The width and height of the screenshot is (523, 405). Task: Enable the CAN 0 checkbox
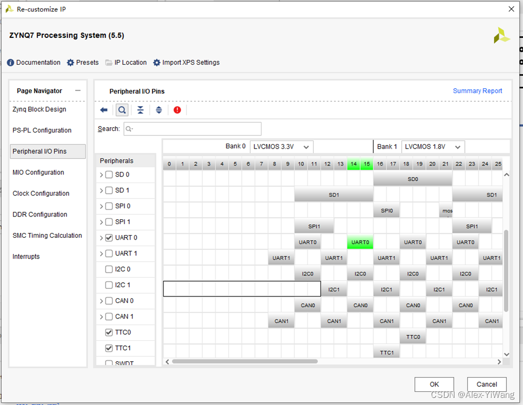(x=109, y=301)
